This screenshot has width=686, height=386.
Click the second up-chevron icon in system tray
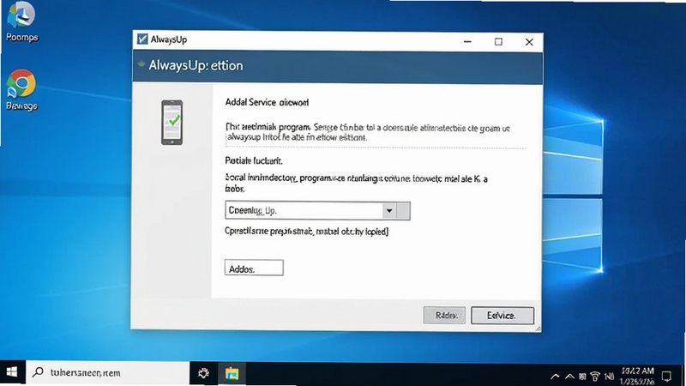click(x=569, y=376)
